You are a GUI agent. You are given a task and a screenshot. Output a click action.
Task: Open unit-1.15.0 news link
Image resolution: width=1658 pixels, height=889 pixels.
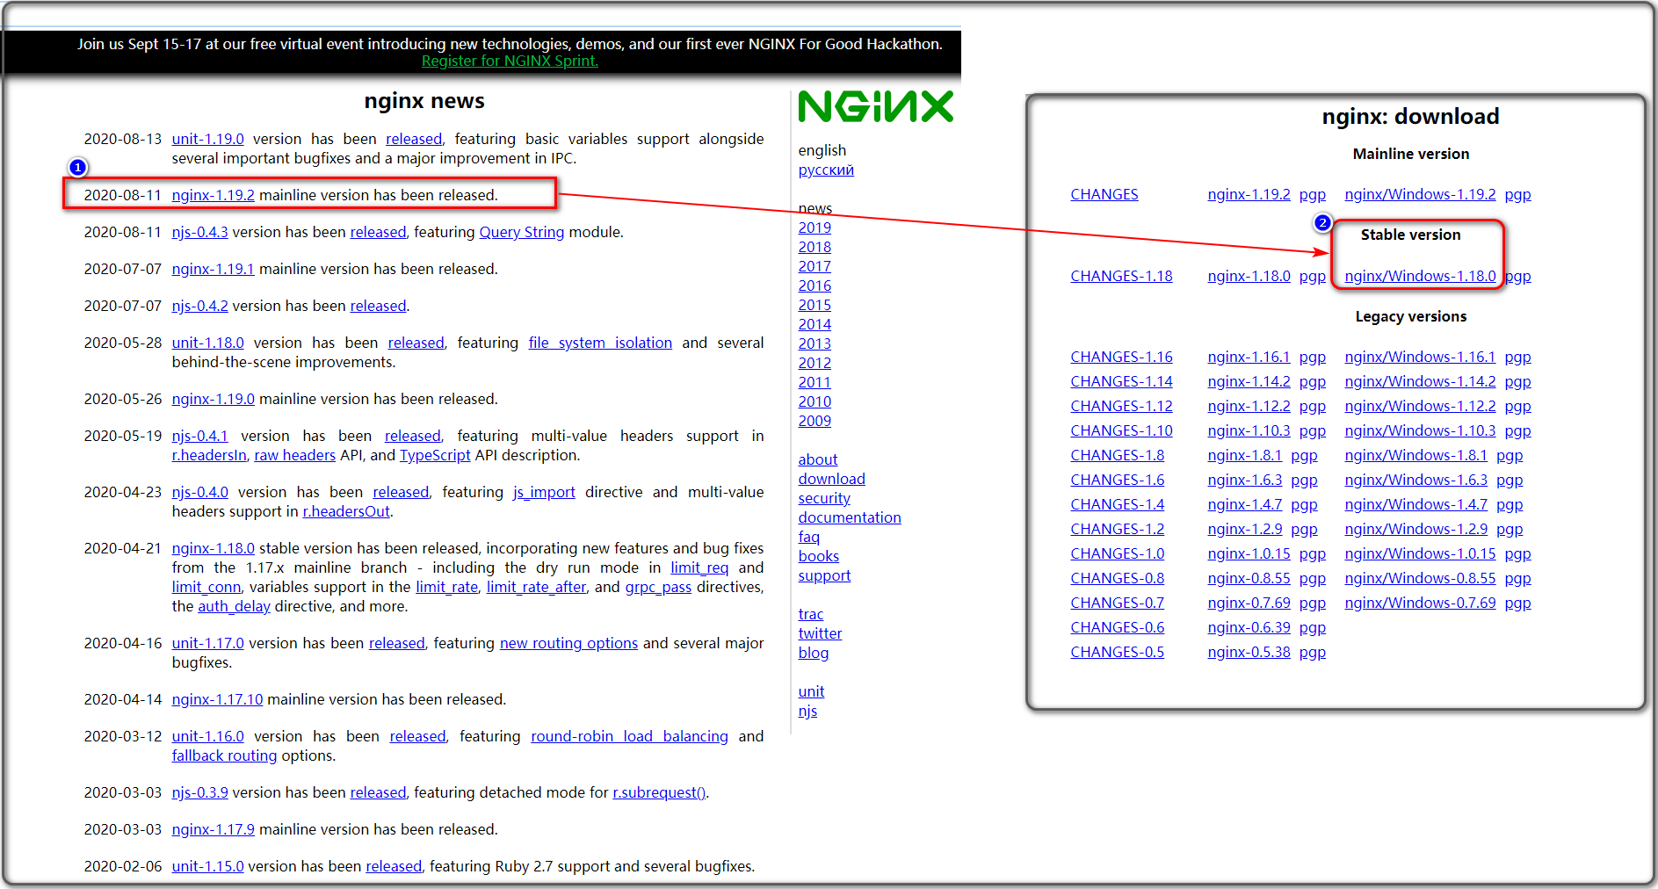click(x=207, y=866)
